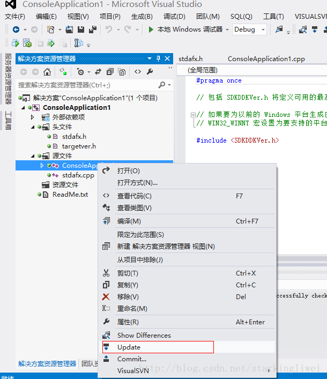Focus the Solution Explorer search box
The image size is (327, 379).
tap(87, 85)
